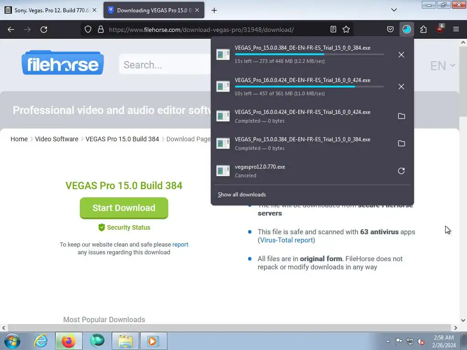Open a new browser tab
The image size is (467, 350).
[214, 10]
